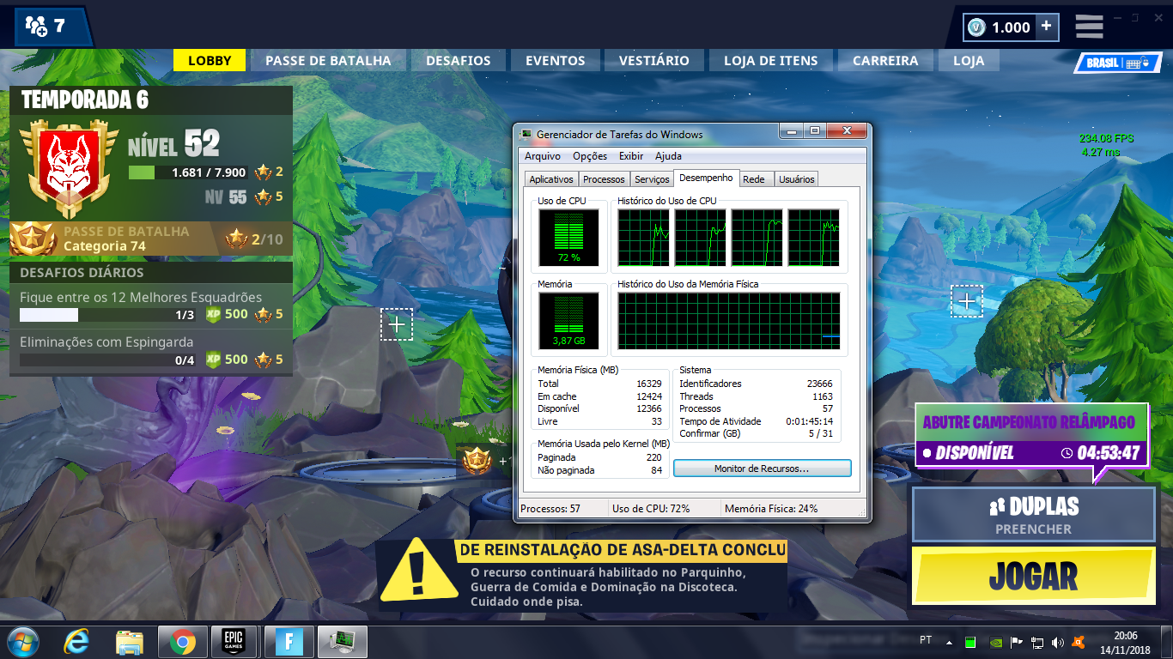This screenshot has width=1173, height=659.
Task: Click the plus marker left of Task Manager
Action: [397, 324]
